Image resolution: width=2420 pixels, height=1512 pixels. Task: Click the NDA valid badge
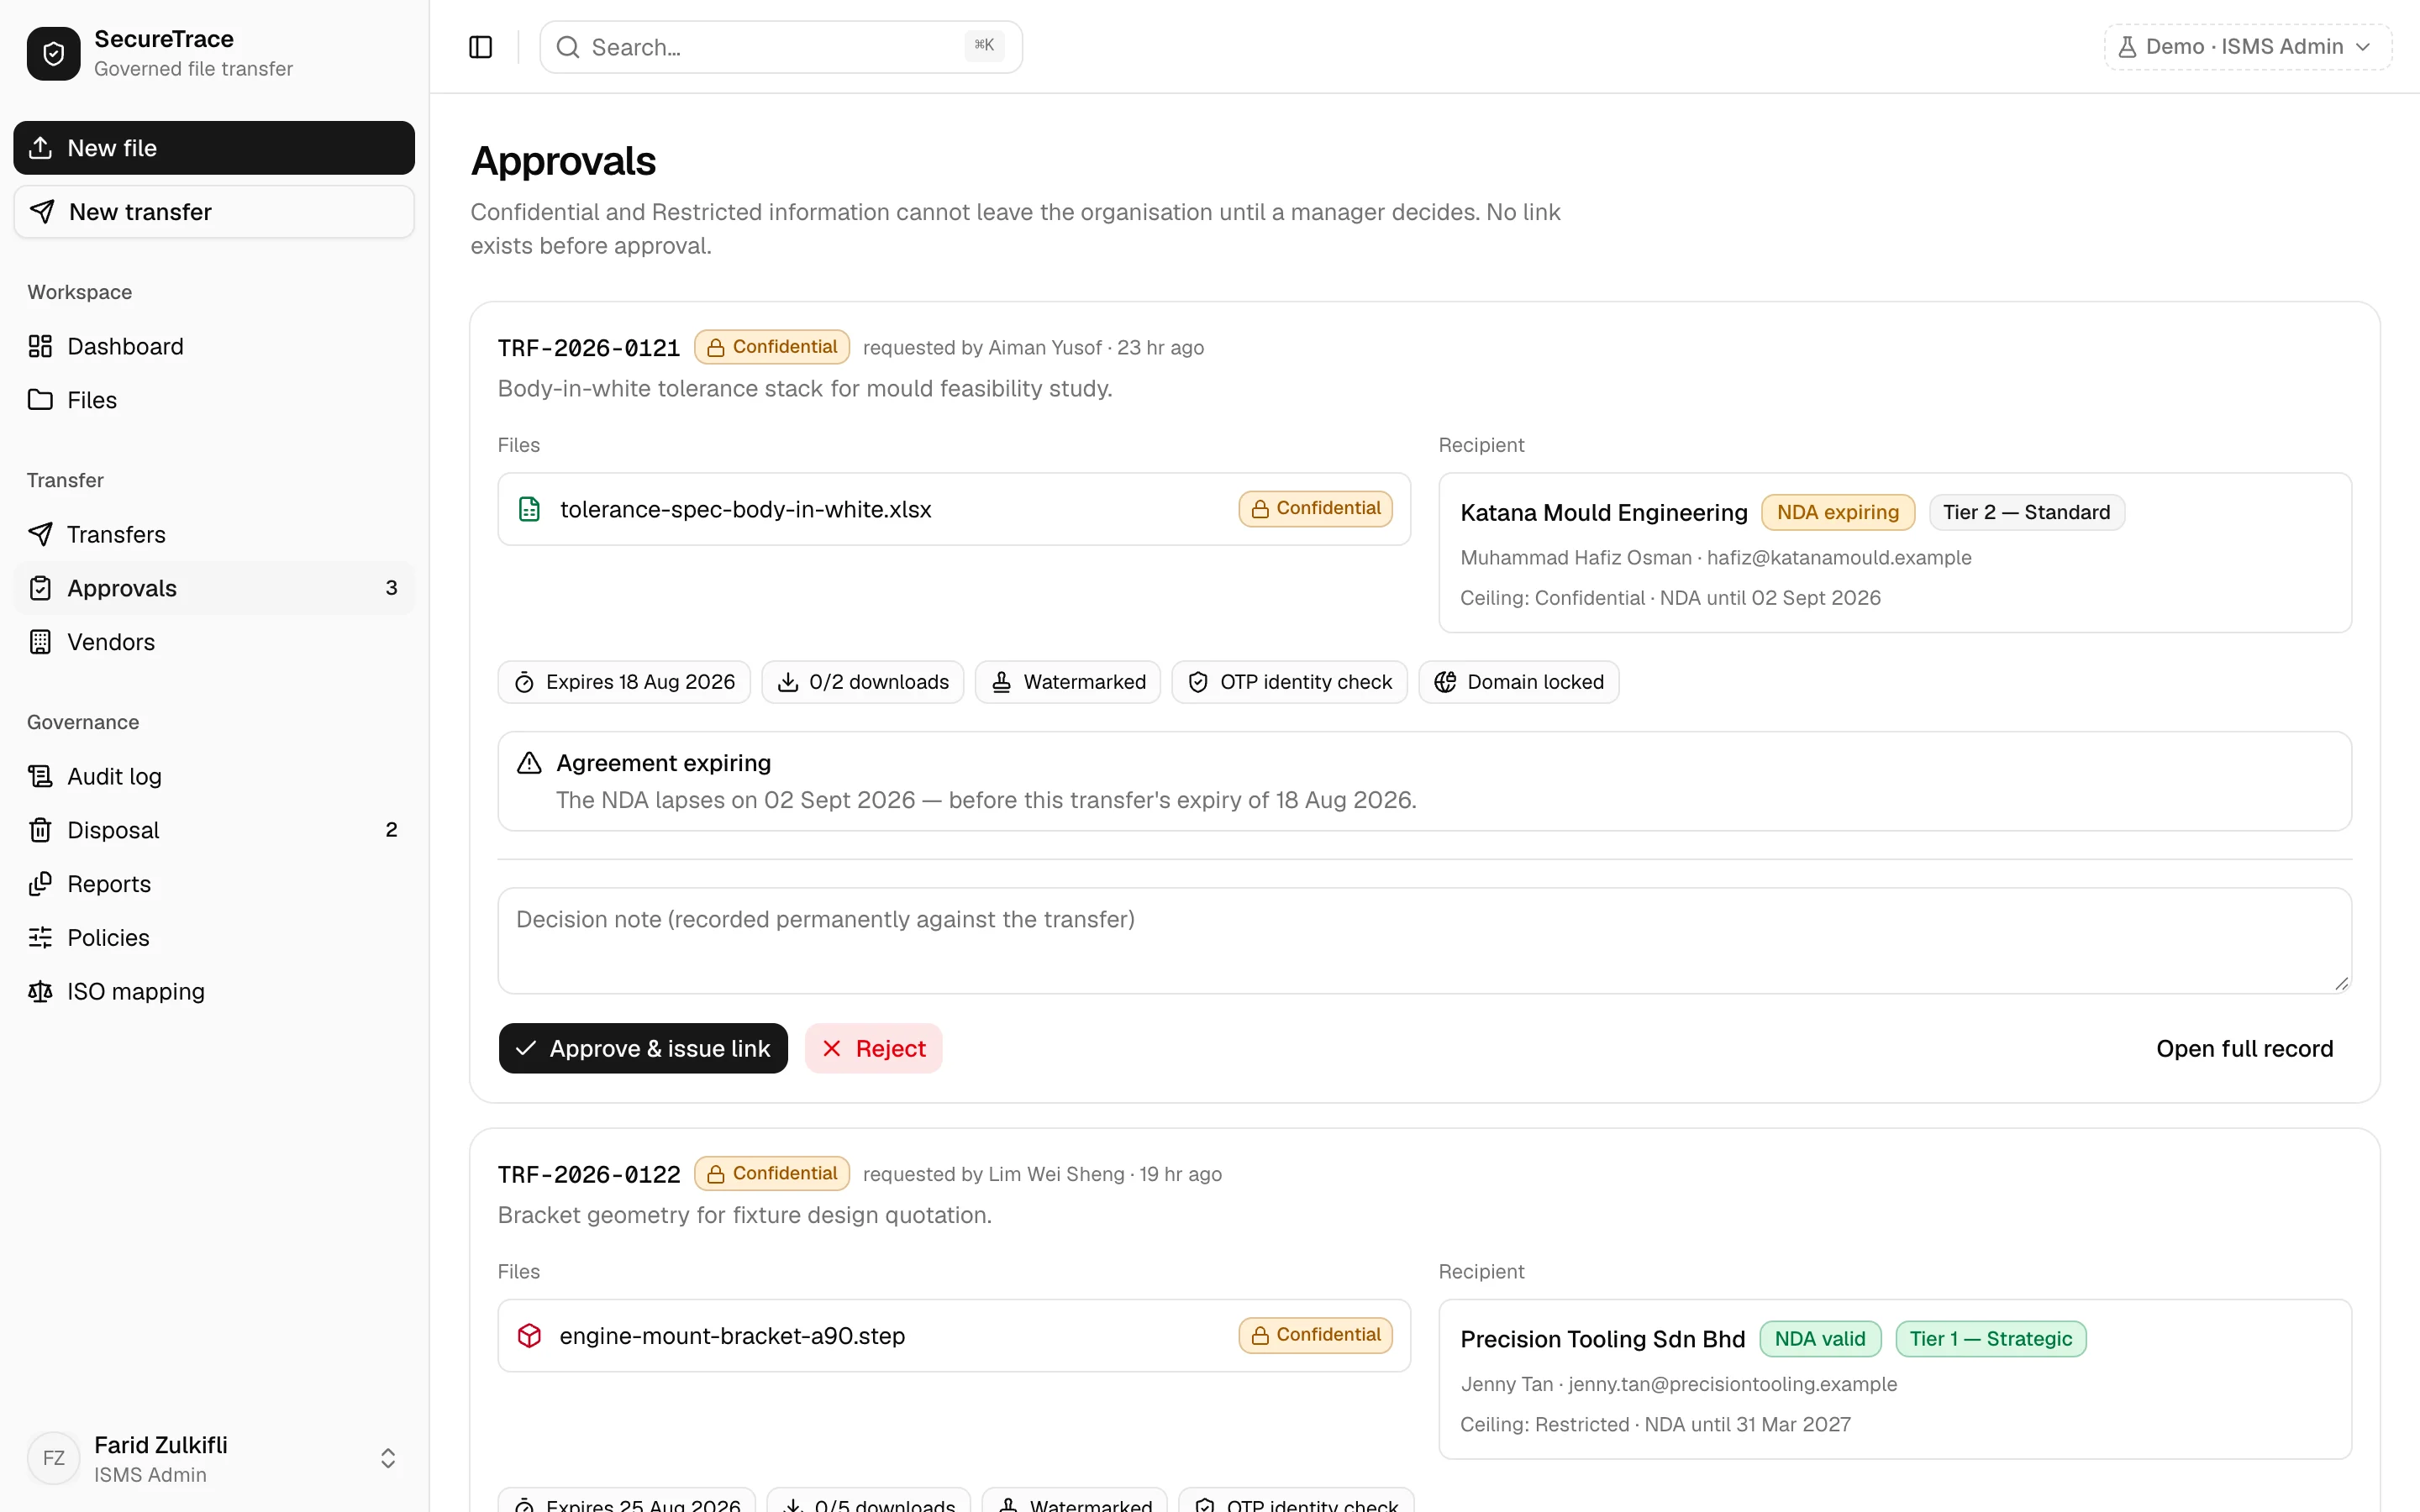(x=1820, y=1339)
